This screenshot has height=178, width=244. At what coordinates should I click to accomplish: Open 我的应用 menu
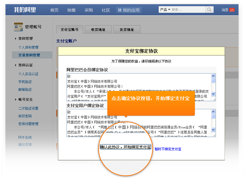129,10
